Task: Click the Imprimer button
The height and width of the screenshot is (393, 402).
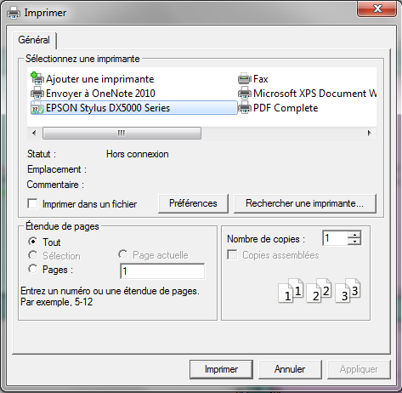Action: [x=221, y=369]
